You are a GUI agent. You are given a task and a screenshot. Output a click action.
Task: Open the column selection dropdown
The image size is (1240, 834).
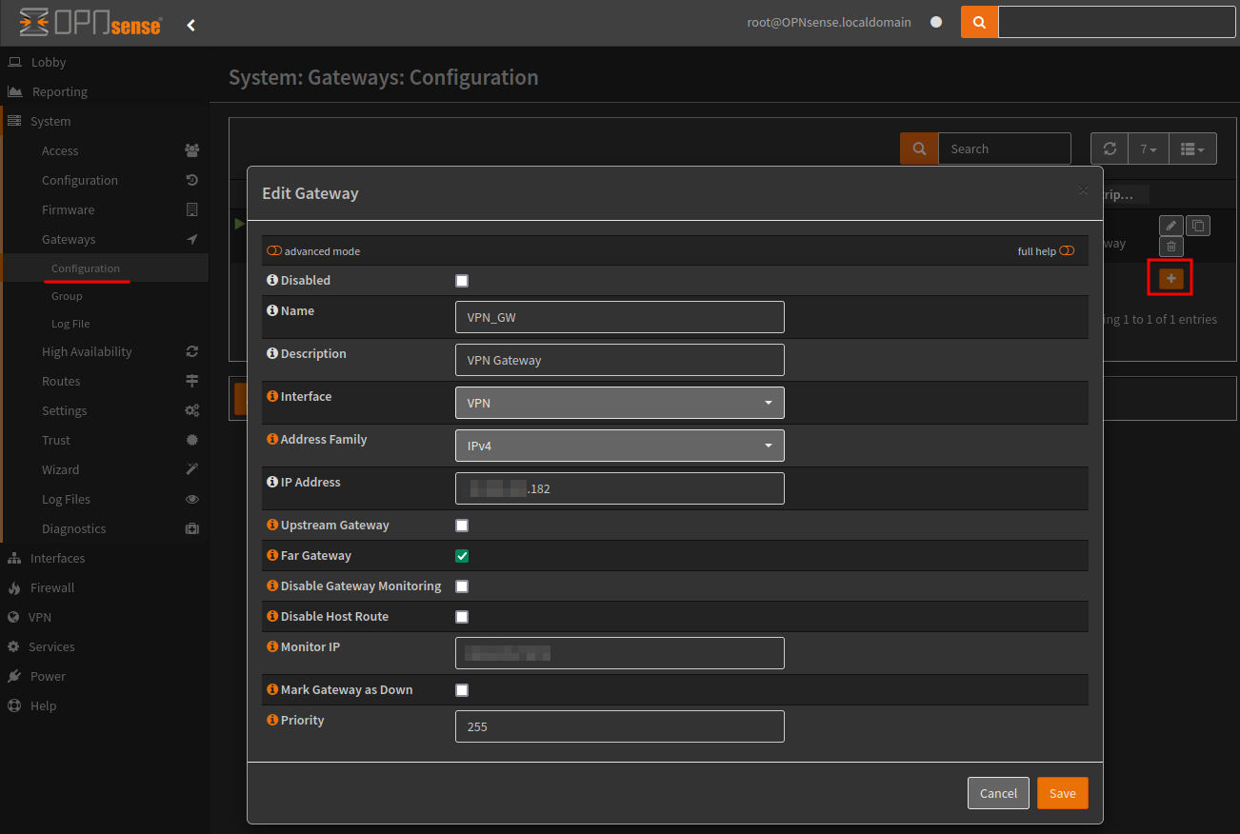pos(1192,149)
